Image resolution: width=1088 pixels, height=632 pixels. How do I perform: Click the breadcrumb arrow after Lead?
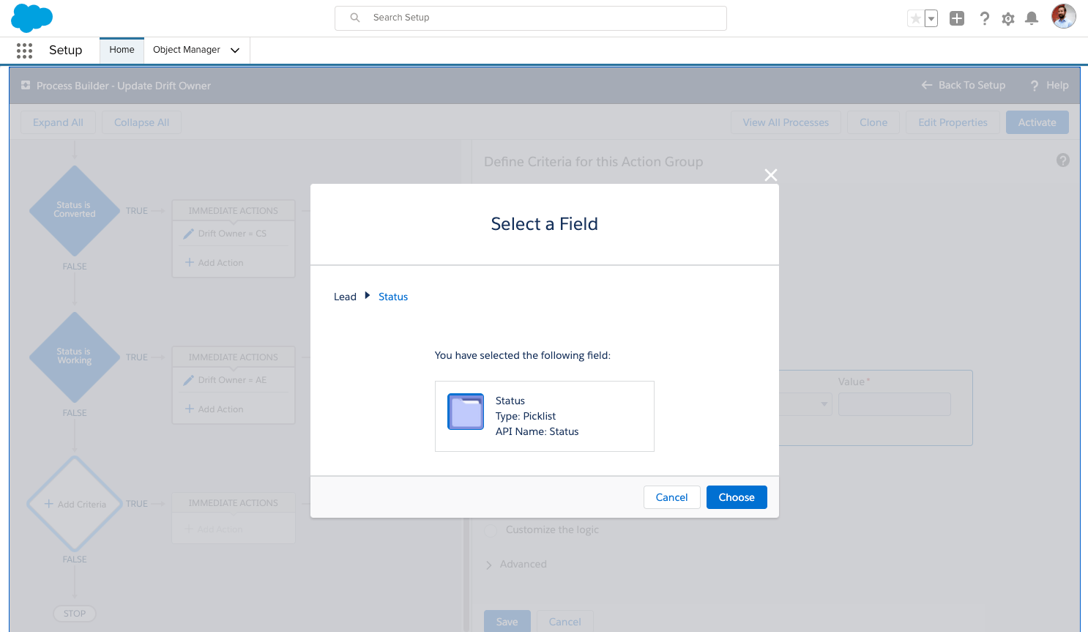[x=368, y=296]
